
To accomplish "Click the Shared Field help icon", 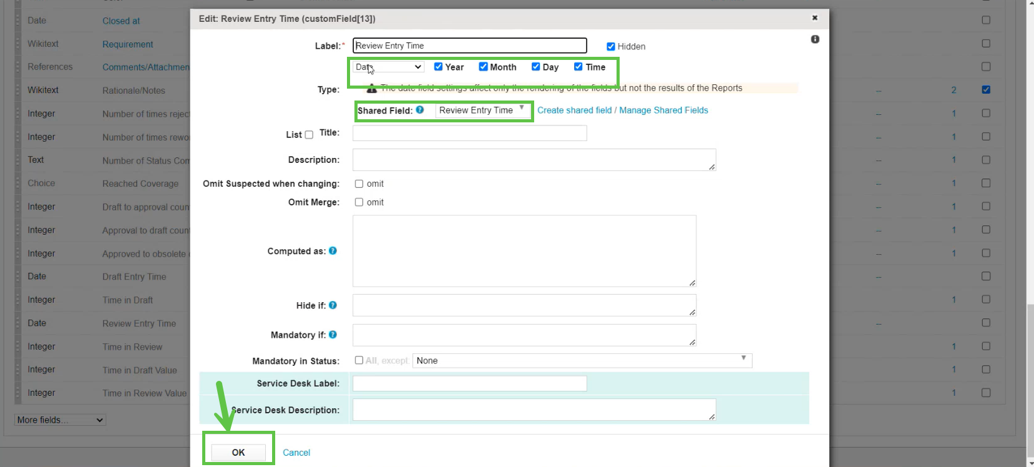I will [x=420, y=110].
